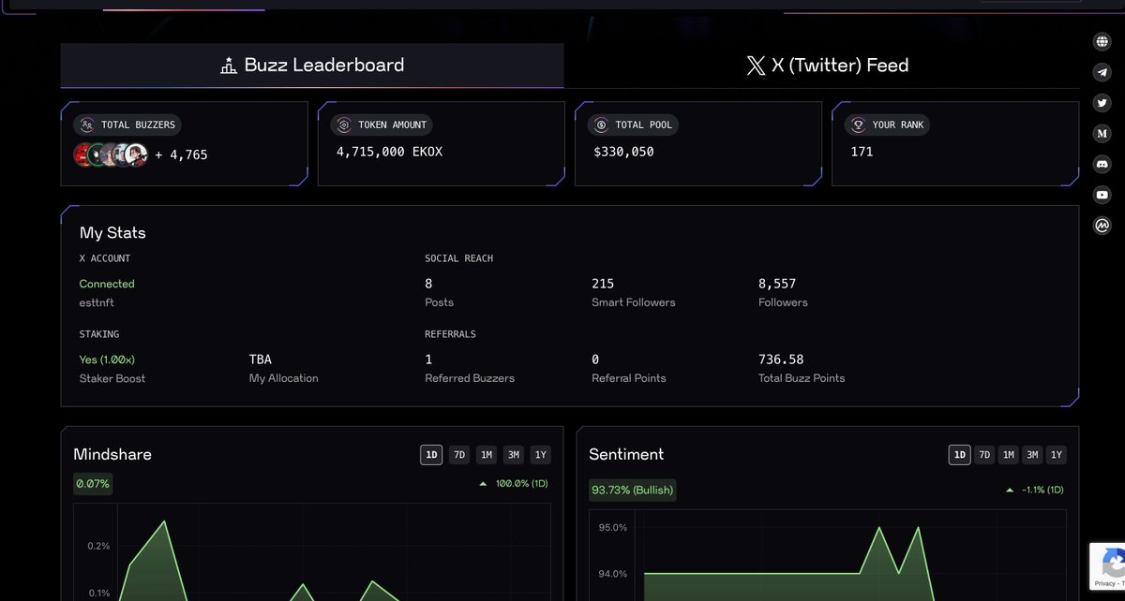
Task: Click the 171 rank value
Action: click(x=862, y=151)
